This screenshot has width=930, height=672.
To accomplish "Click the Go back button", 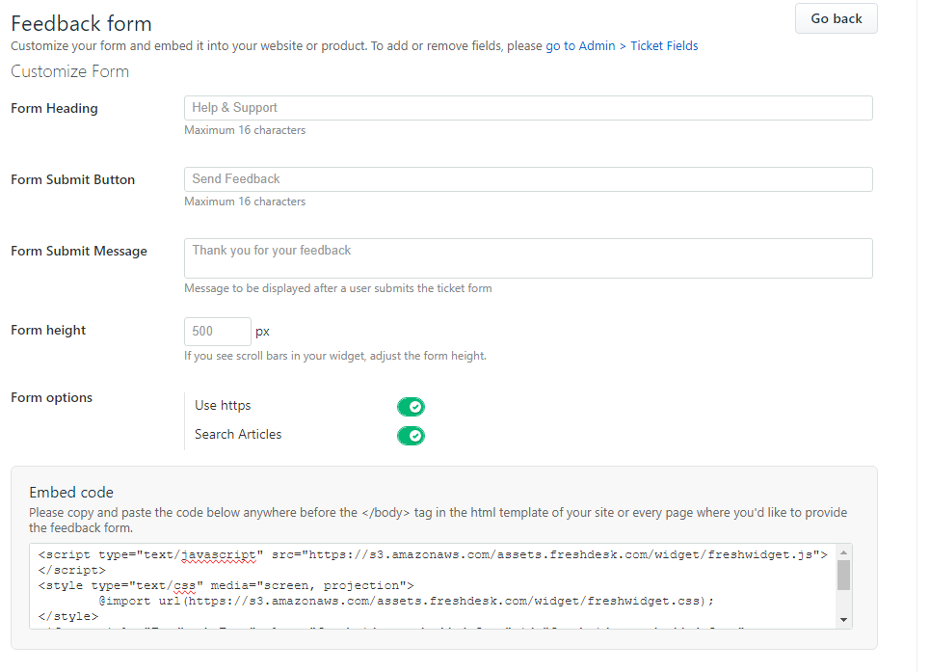I will (836, 18).
